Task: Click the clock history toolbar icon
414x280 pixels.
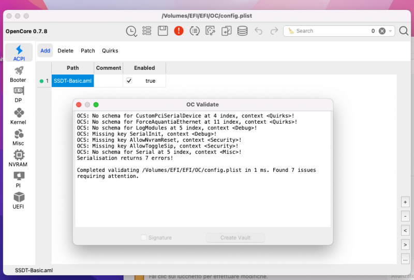Action: 131,31
